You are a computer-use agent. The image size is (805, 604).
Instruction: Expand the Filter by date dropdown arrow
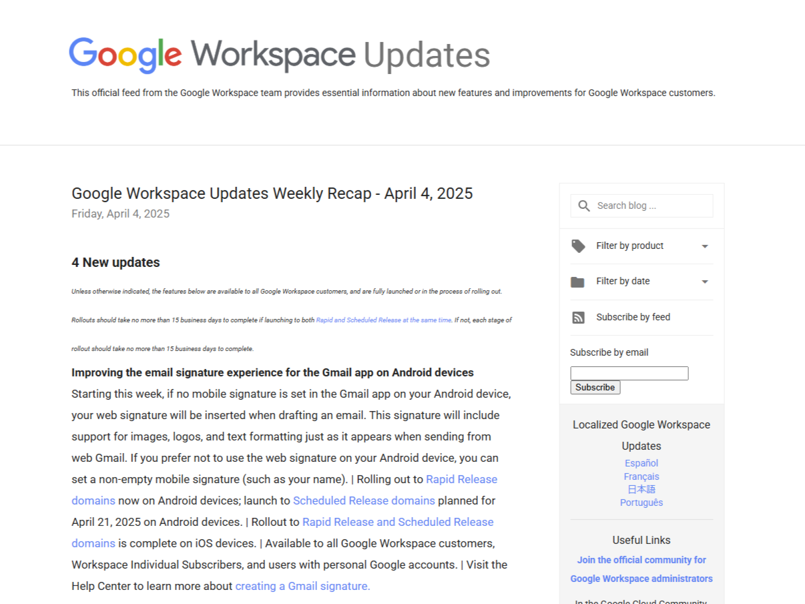pos(705,282)
